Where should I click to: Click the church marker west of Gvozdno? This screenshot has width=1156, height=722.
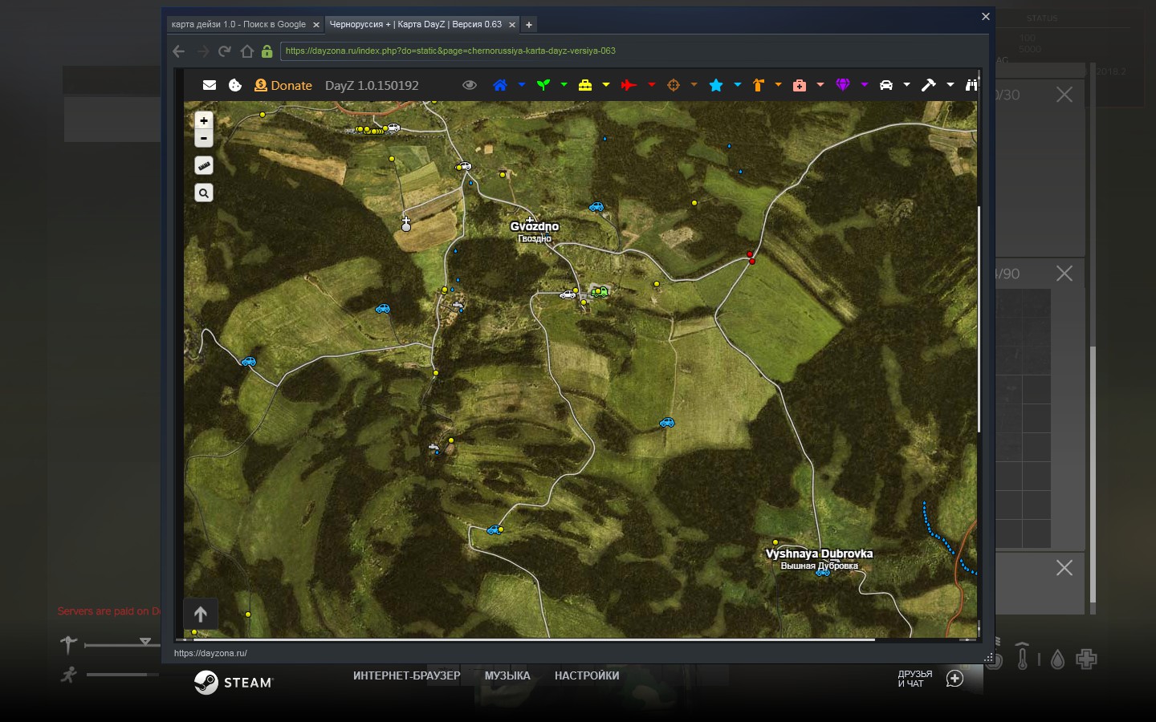click(406, 224)
